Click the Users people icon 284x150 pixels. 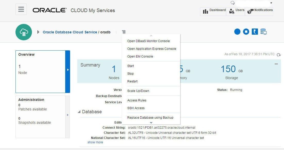click(x=232, y=11)
